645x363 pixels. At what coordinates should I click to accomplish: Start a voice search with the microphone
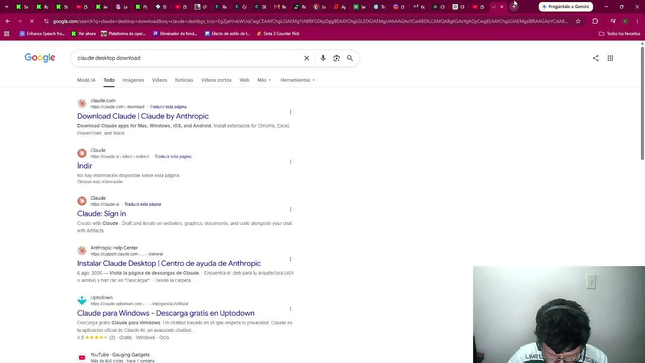323,58
